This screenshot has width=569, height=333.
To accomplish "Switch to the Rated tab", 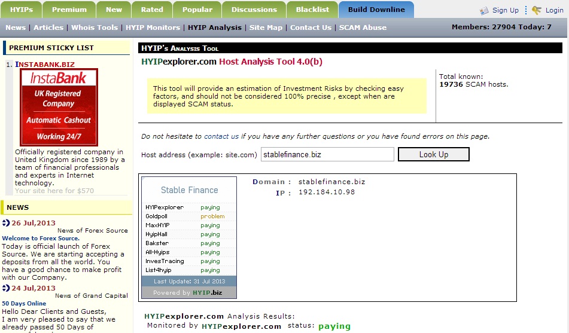I will click(x=152, y=10).
